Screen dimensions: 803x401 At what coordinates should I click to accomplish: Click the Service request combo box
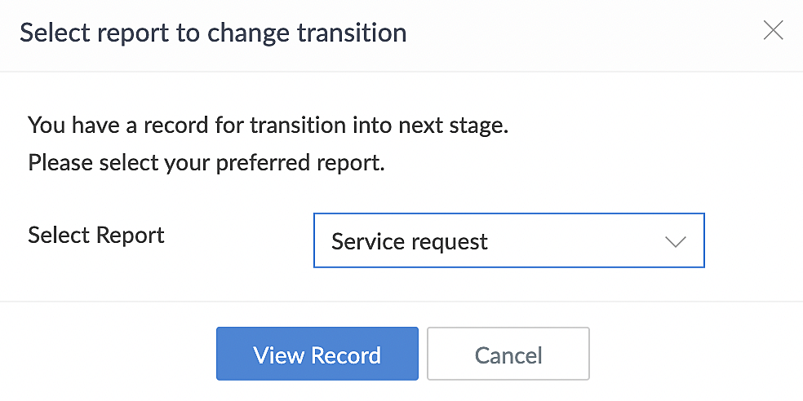[x=490, y=241]
